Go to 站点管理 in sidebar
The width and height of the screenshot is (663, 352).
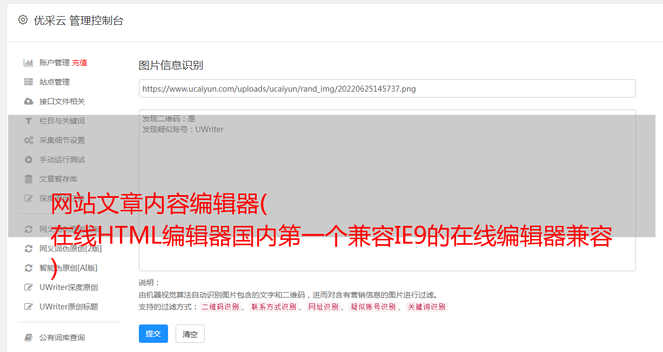(x=55, y=82)
